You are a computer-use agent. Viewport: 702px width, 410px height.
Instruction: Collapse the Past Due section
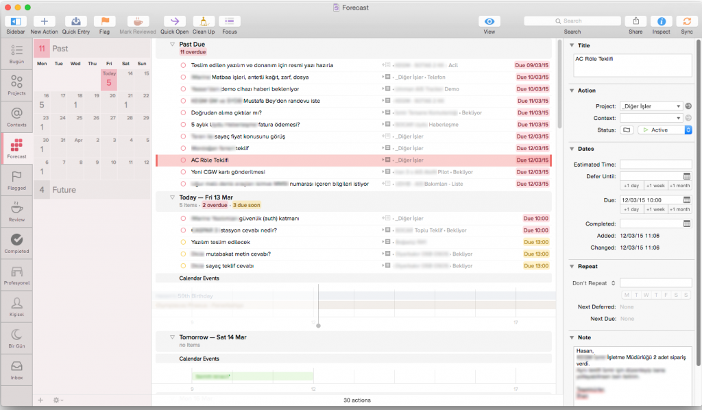(x=172, y=44)
